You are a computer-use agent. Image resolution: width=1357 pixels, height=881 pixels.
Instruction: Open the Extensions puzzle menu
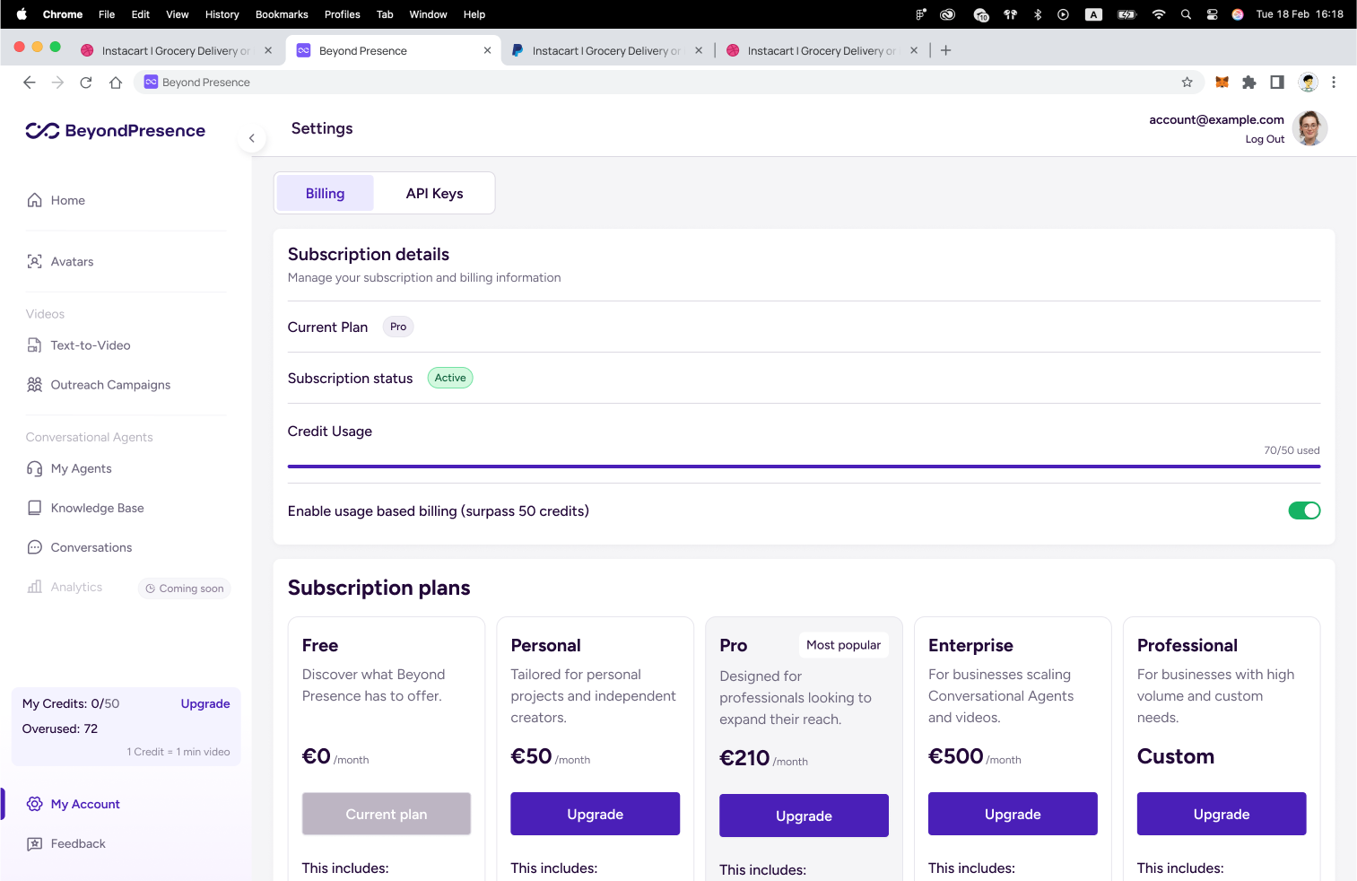tap(1249, 83)
